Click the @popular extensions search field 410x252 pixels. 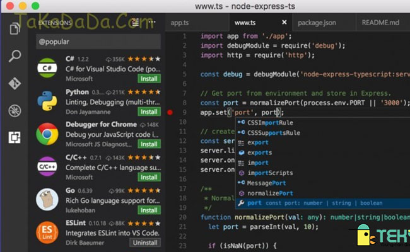98,42
